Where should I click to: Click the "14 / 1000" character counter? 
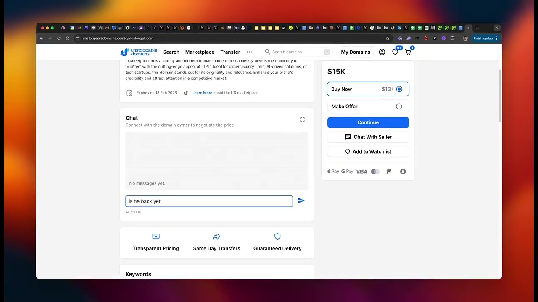click(133, 212)
